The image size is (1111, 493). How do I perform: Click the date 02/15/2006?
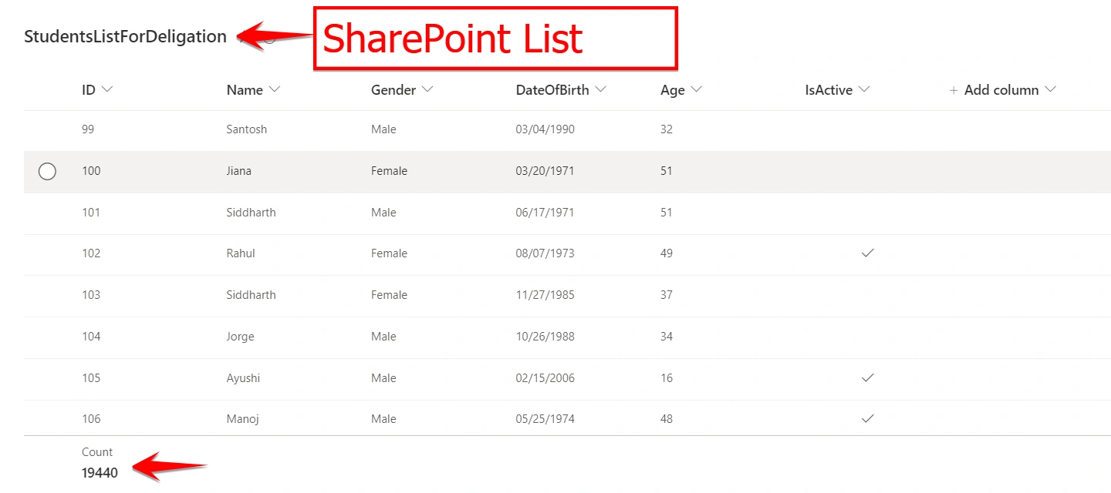point(545,378)
